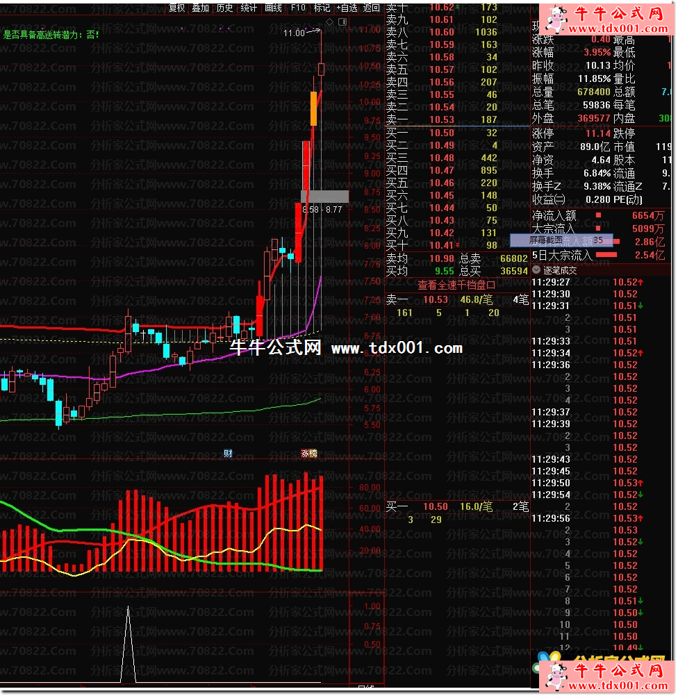
Task: Click the 涨榜 marker icon
Action: click(308, 453)
